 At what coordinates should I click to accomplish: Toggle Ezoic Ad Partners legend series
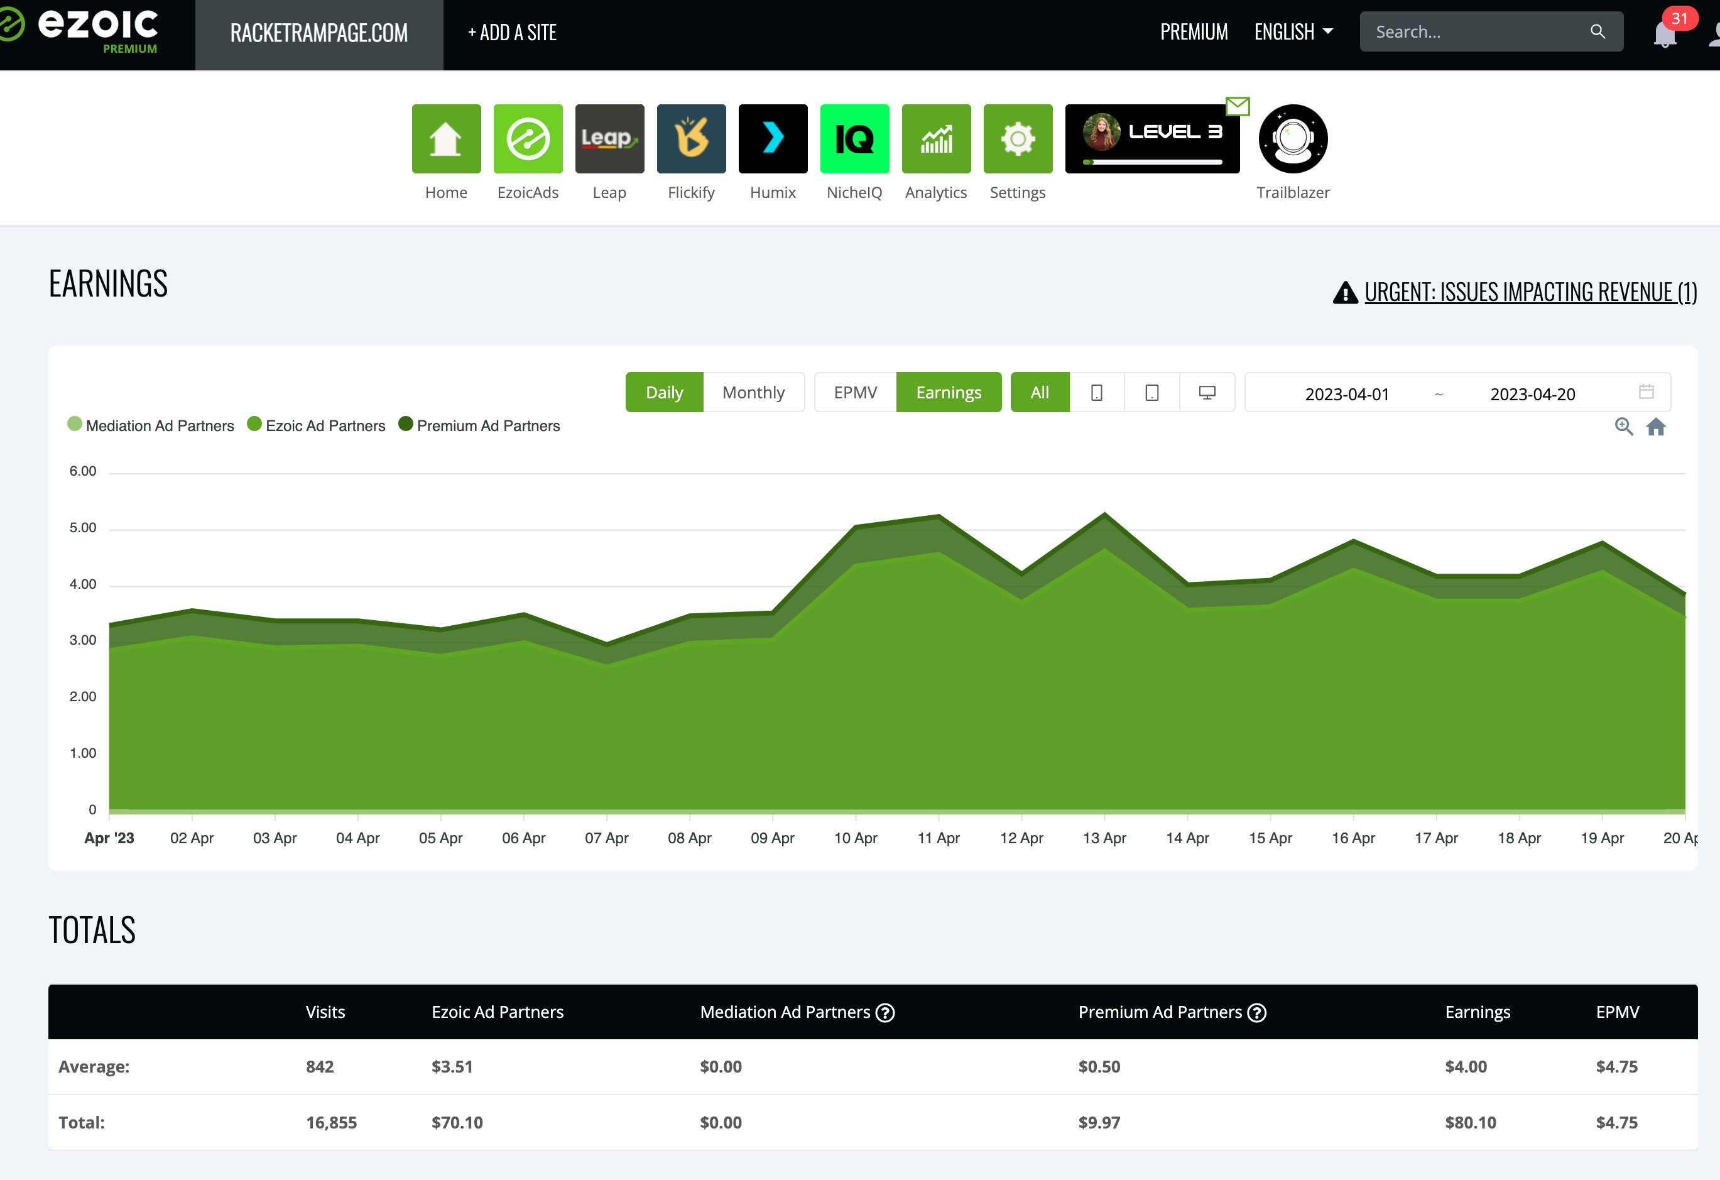(316, 425)
